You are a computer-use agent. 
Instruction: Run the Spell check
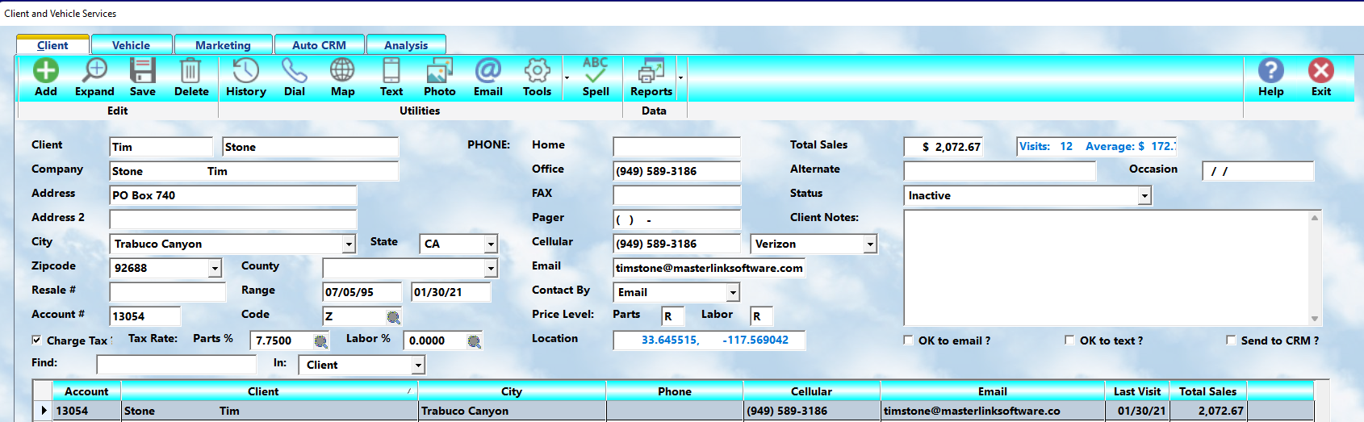coord(596,77)
